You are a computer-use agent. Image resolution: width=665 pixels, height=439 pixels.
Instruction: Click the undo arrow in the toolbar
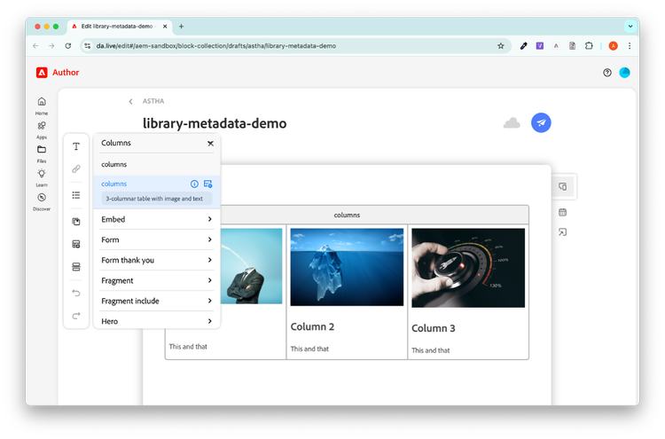point(76,293)
